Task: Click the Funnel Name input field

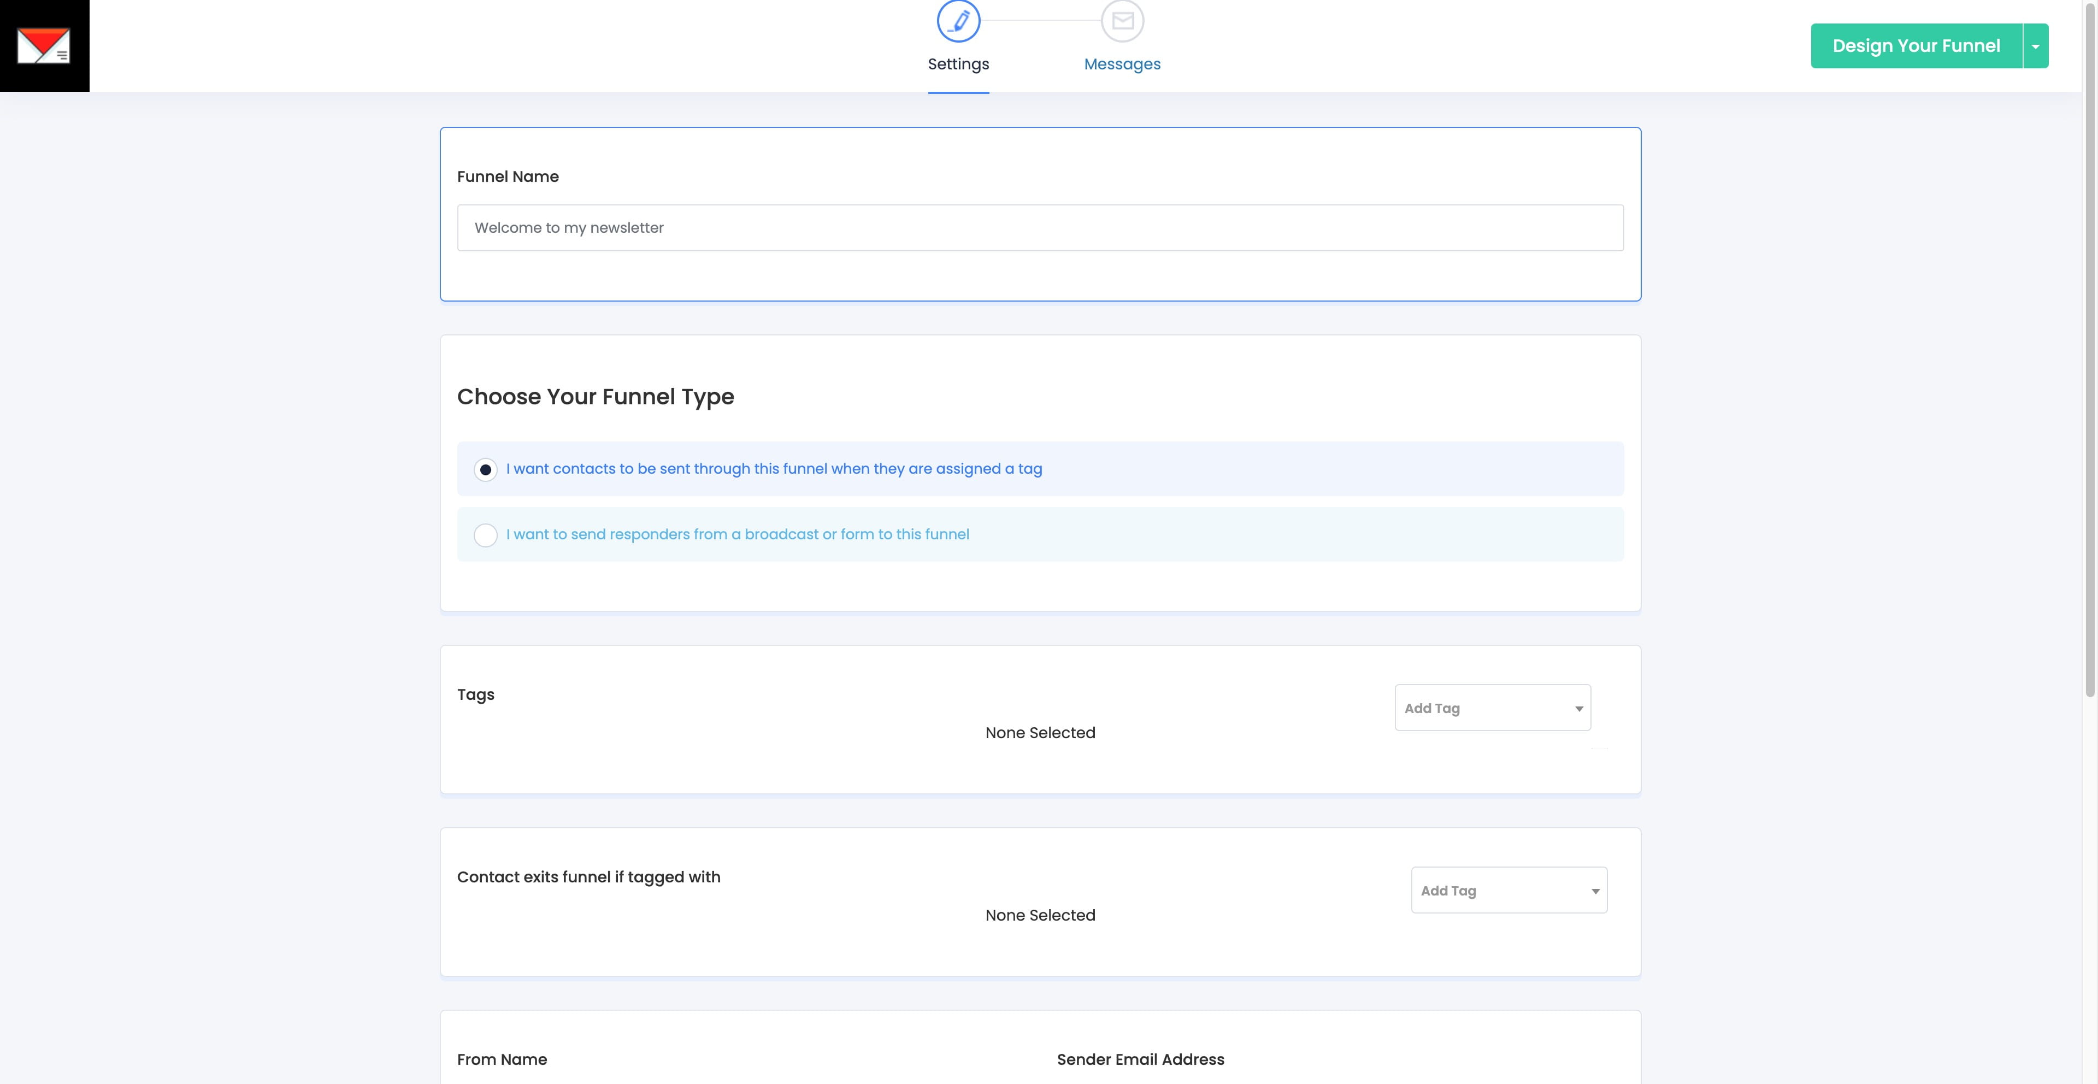Action: pyautogui.click(x=1039, y=228)
